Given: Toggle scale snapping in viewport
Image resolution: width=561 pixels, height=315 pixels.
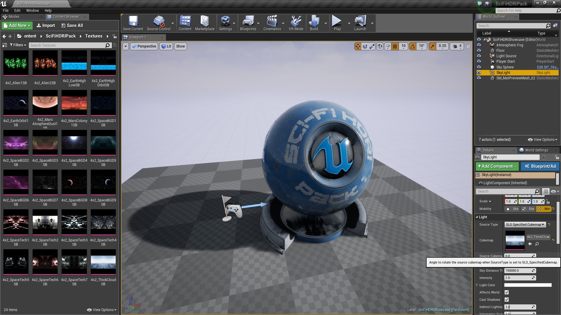Looking at the screenshot, I should coord(433,46).
